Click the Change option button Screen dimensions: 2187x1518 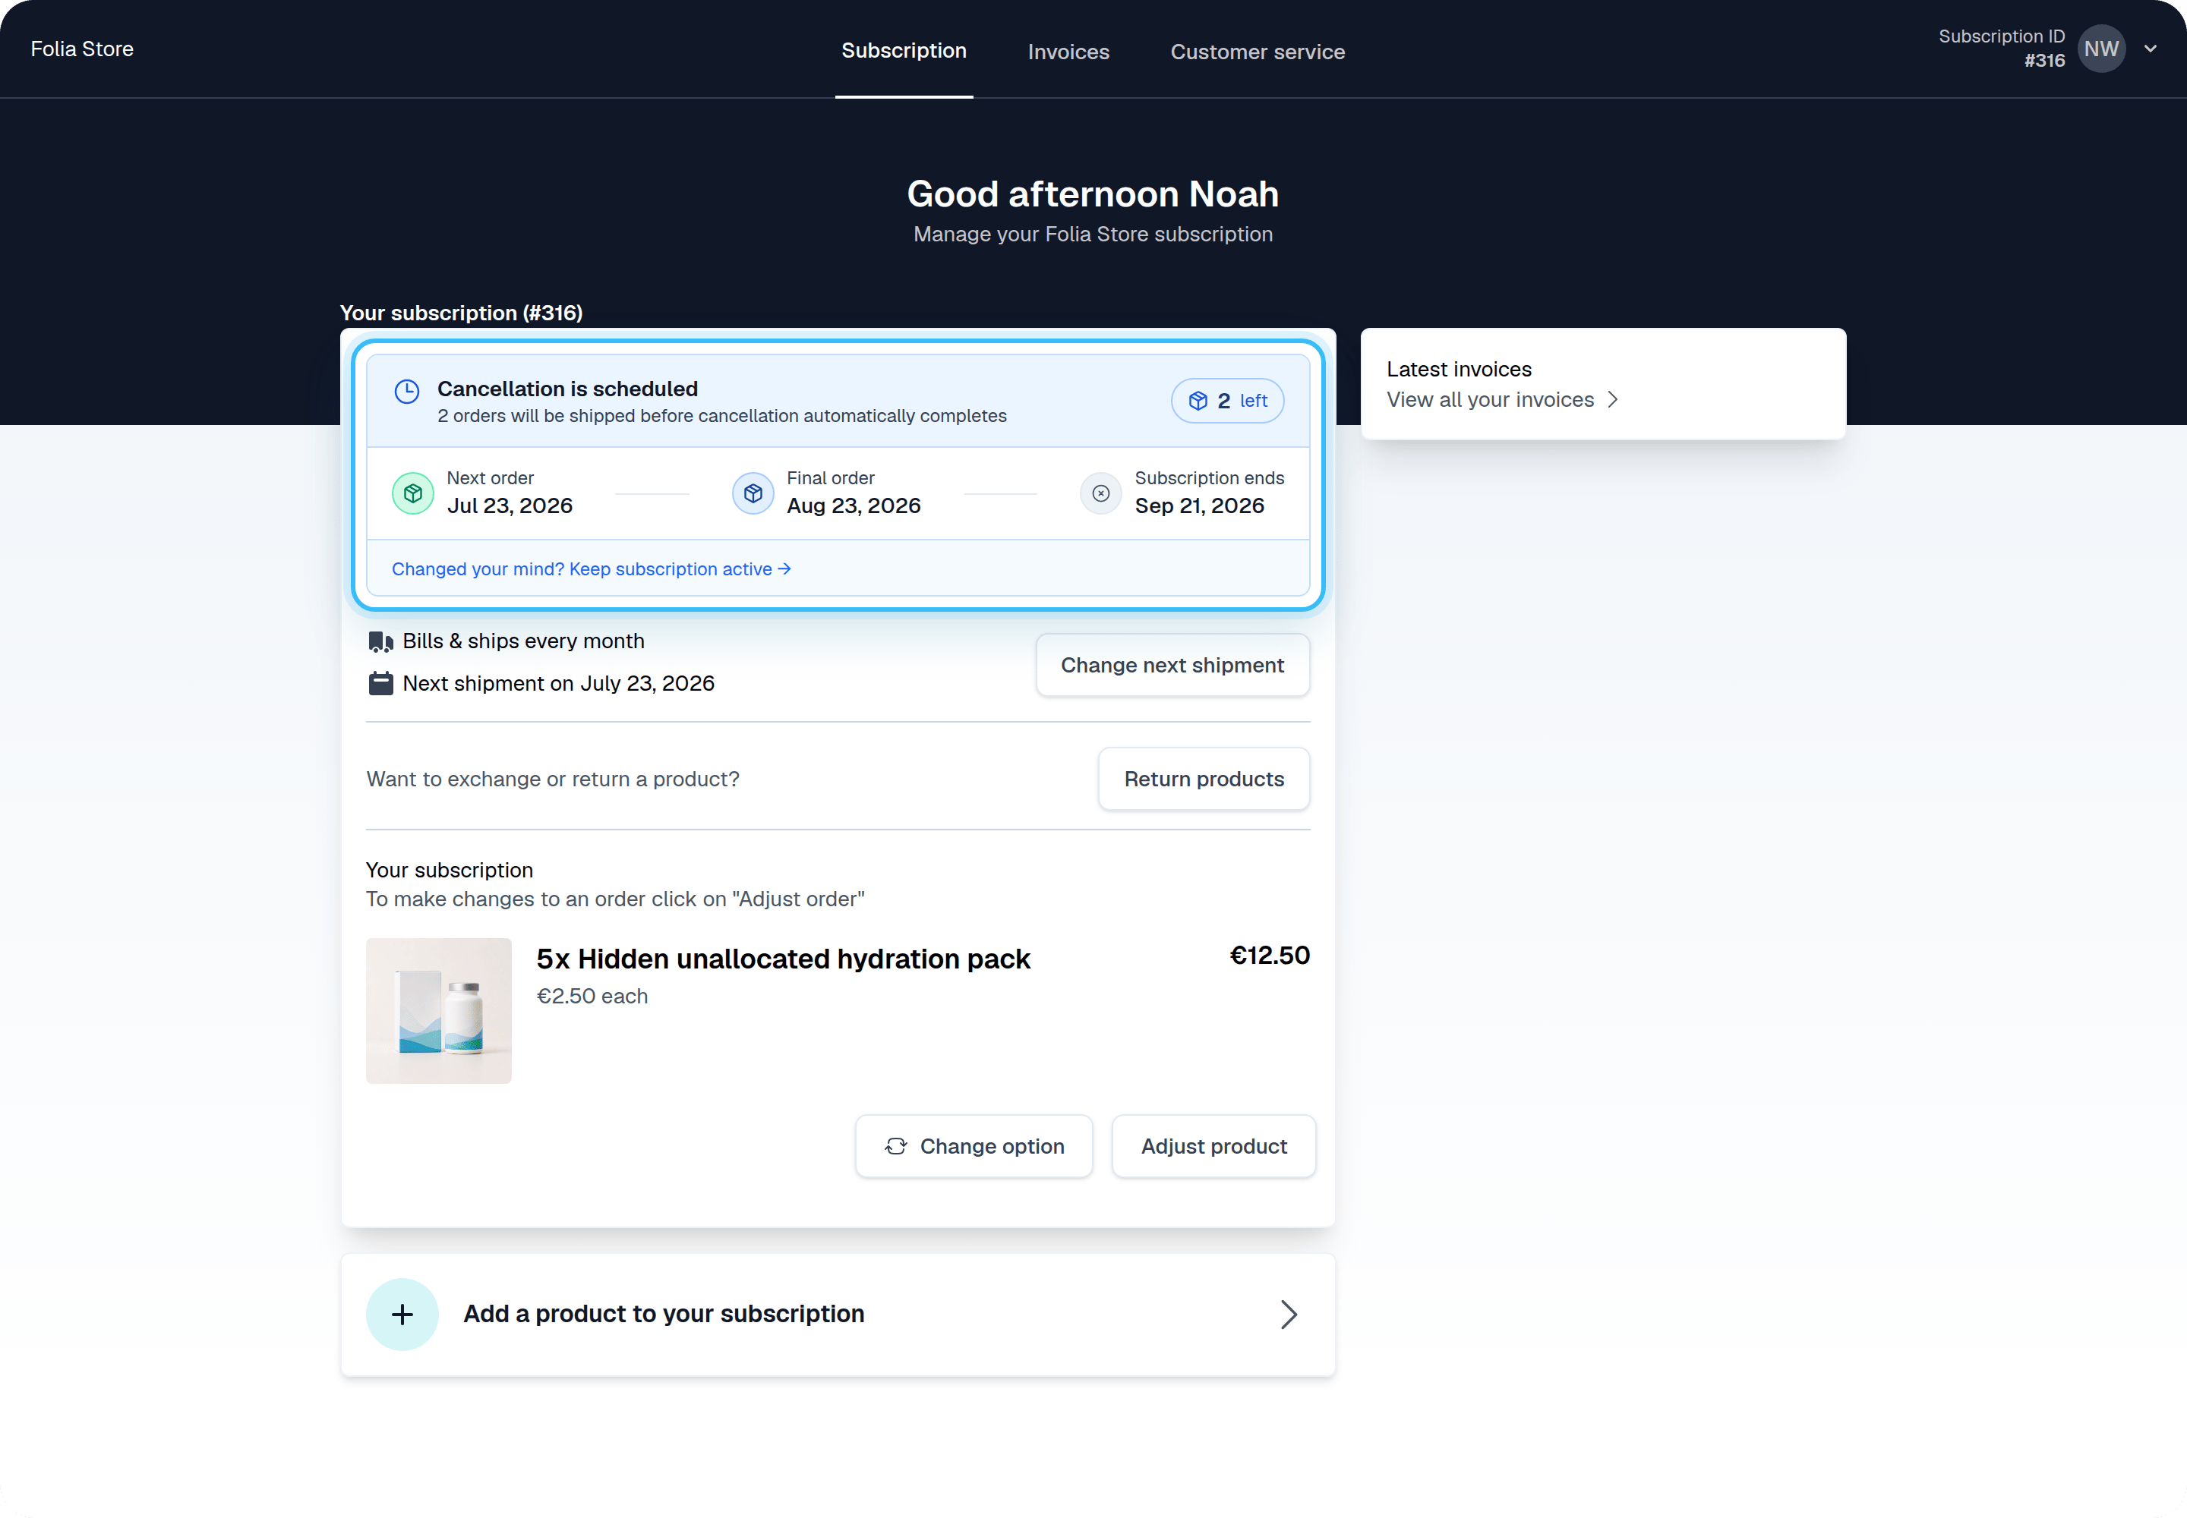tap(974, 1146)
